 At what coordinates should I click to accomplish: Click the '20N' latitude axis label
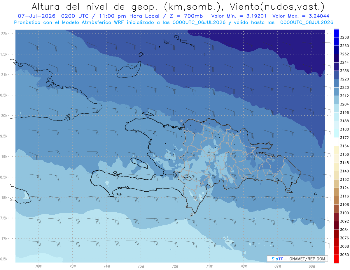[5, 116]
